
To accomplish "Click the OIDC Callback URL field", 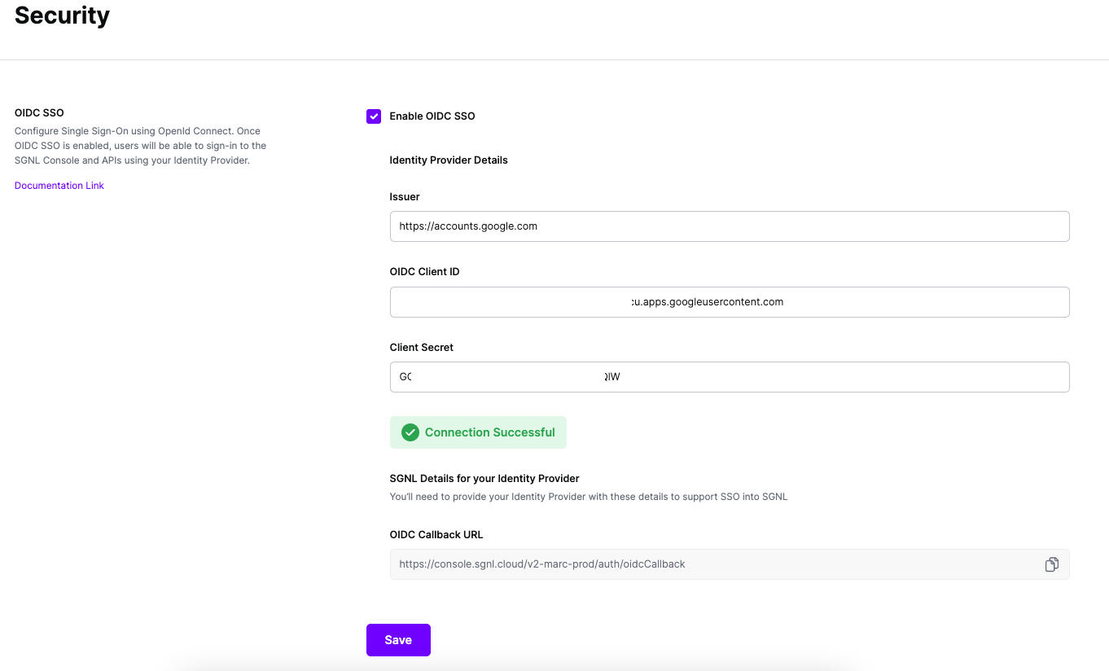I will [x=730, y=564].
